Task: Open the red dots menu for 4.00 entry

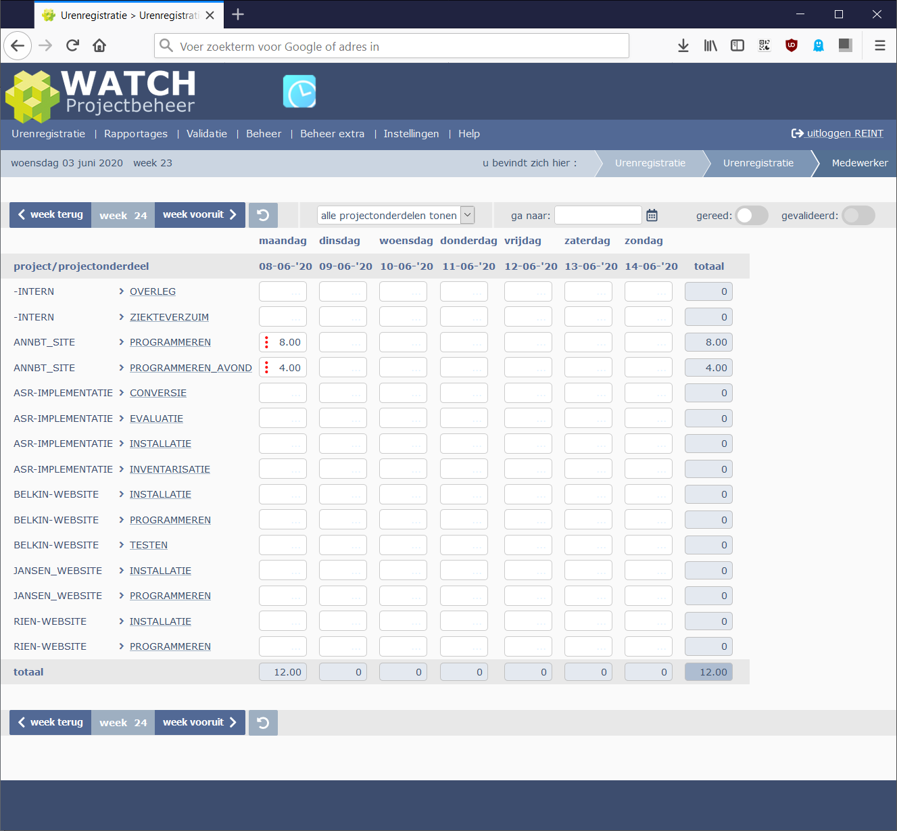Action: click(266, 368)
